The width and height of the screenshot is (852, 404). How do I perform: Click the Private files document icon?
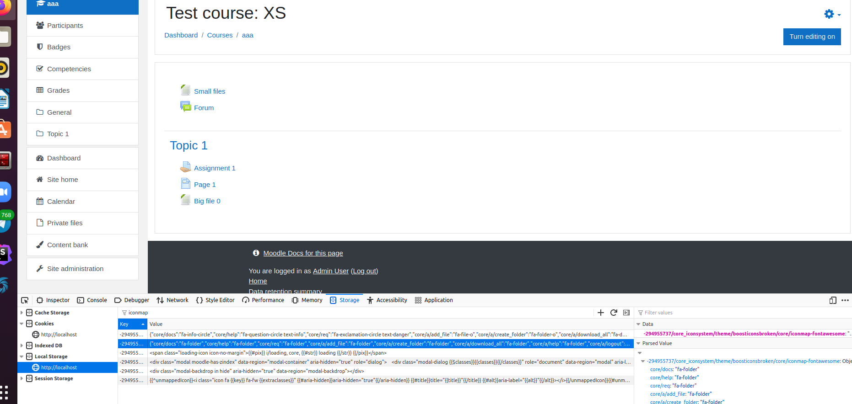click(x=40, y=223)
